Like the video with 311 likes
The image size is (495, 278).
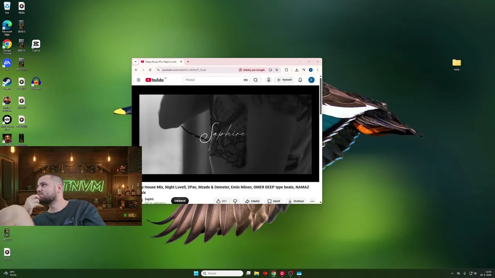click(x=222, y=201)
